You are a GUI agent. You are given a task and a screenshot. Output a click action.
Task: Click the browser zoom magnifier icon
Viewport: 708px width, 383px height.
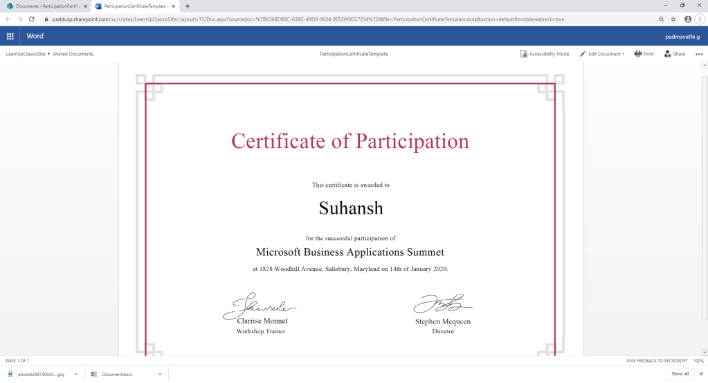click(661, 19)
